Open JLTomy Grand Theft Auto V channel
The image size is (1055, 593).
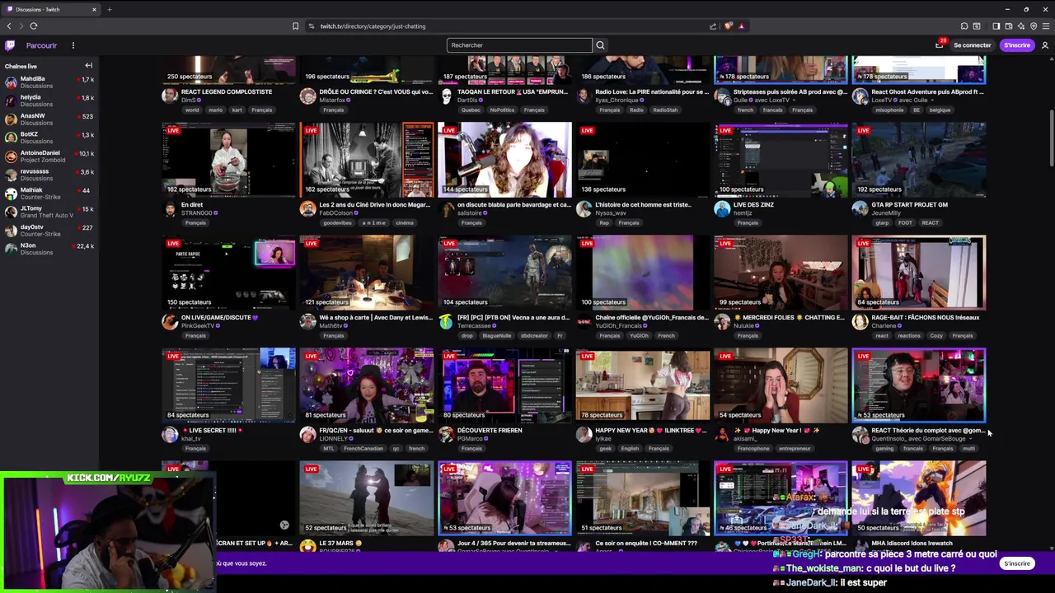click(49, 212)
